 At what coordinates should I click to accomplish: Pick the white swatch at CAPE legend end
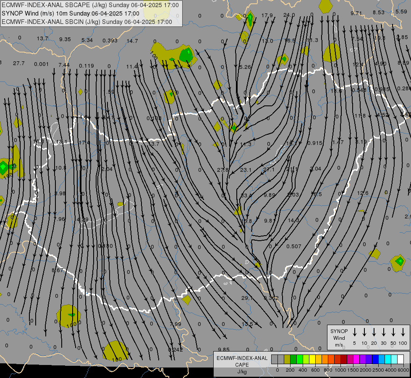coord(401,360)
